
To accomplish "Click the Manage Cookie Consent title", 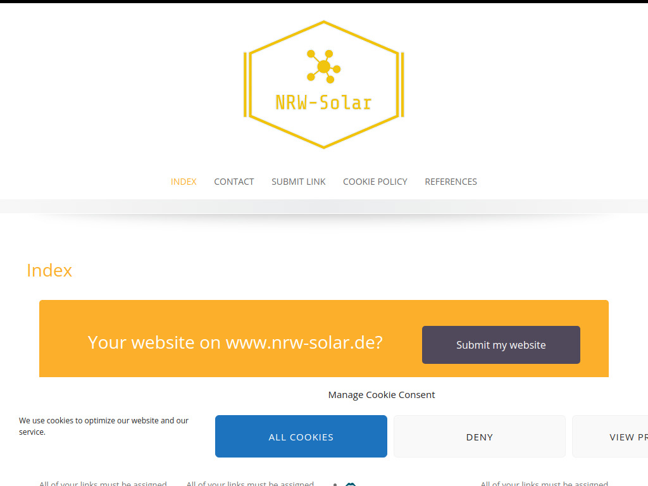I will [x=381, y=394].
